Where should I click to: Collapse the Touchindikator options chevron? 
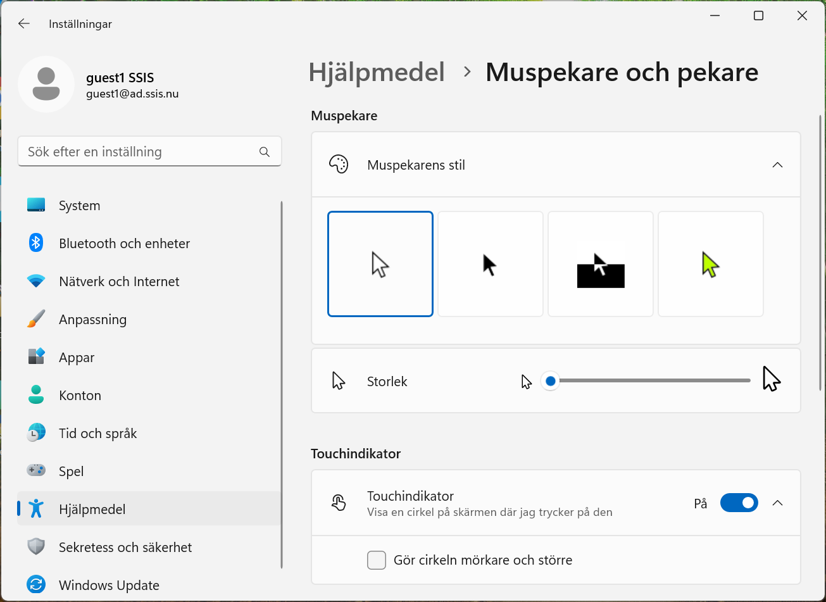[778, 503]
